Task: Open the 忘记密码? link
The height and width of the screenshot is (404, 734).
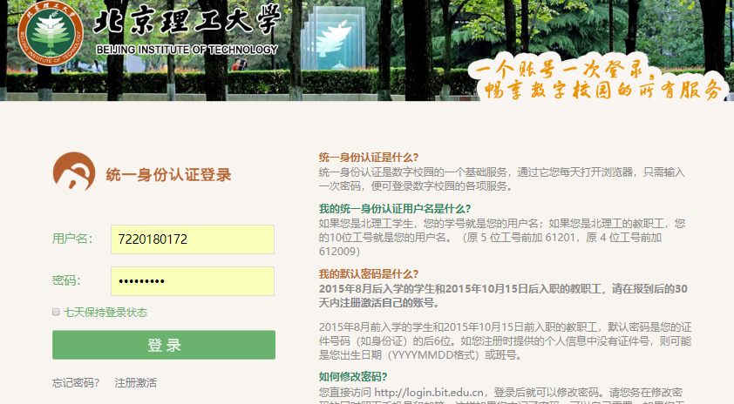Action: (x=76, y=382)
